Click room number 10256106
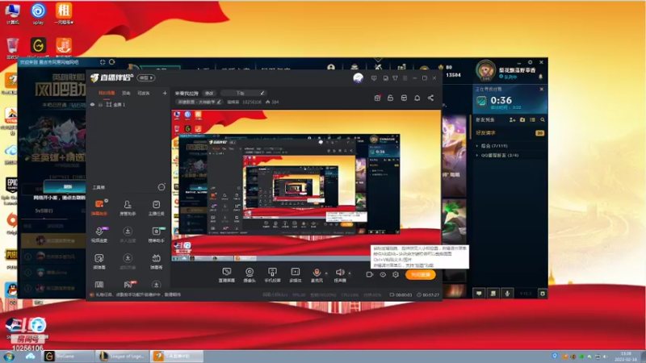646x363 pixels. tap(251, 102)
